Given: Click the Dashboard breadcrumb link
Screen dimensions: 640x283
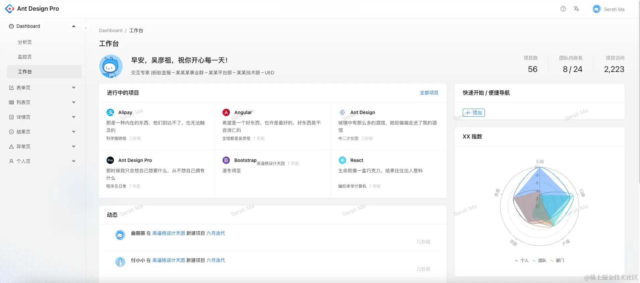Looking at the screenshot, I should pyautogui.click(x=111, y=30).
